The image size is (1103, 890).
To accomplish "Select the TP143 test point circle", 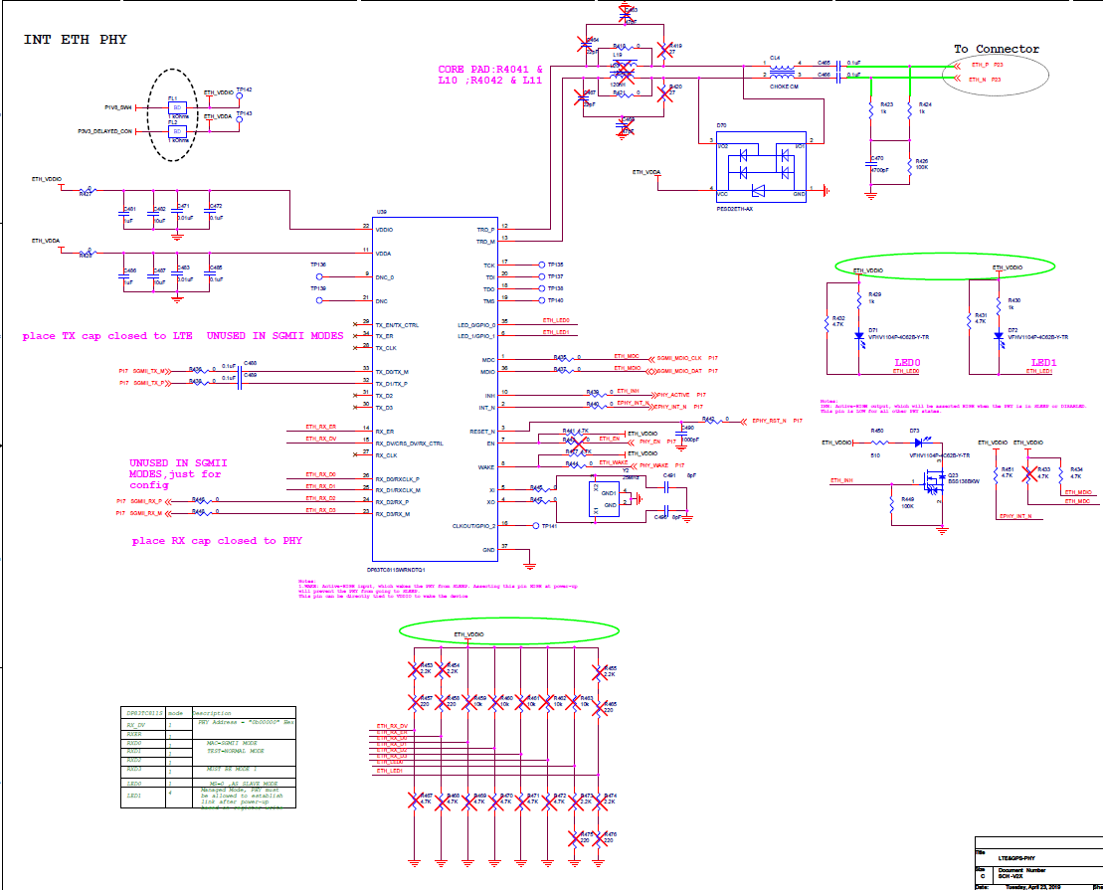I will [x=239, y=119].
